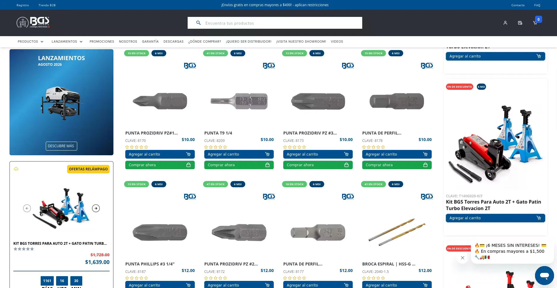Add Kit BGS Torres sidebar item to cart
The width and height of the screenshot is (557, 288).
click(495, 218)
